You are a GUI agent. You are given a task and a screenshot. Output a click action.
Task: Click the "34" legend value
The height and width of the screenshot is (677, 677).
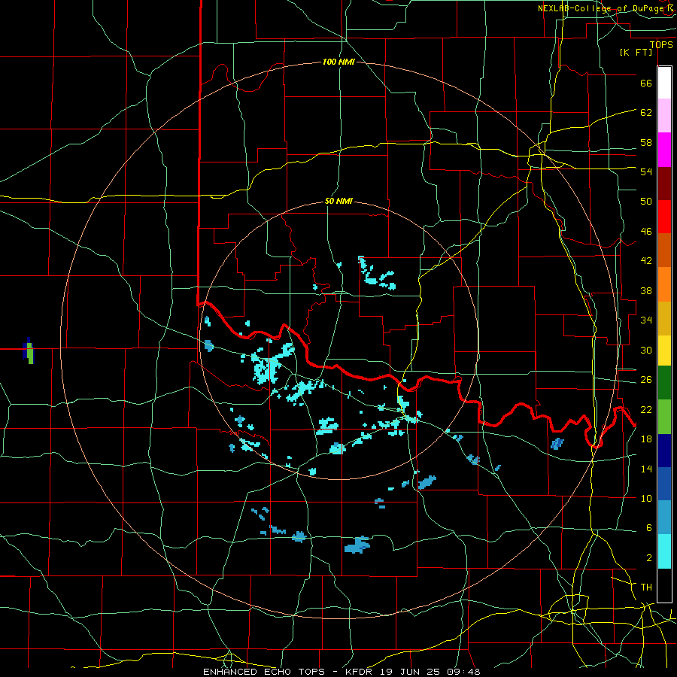point(646,320)
